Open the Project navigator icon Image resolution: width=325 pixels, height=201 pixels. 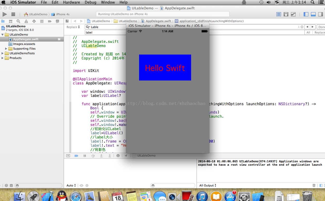[x=3, y=21]
